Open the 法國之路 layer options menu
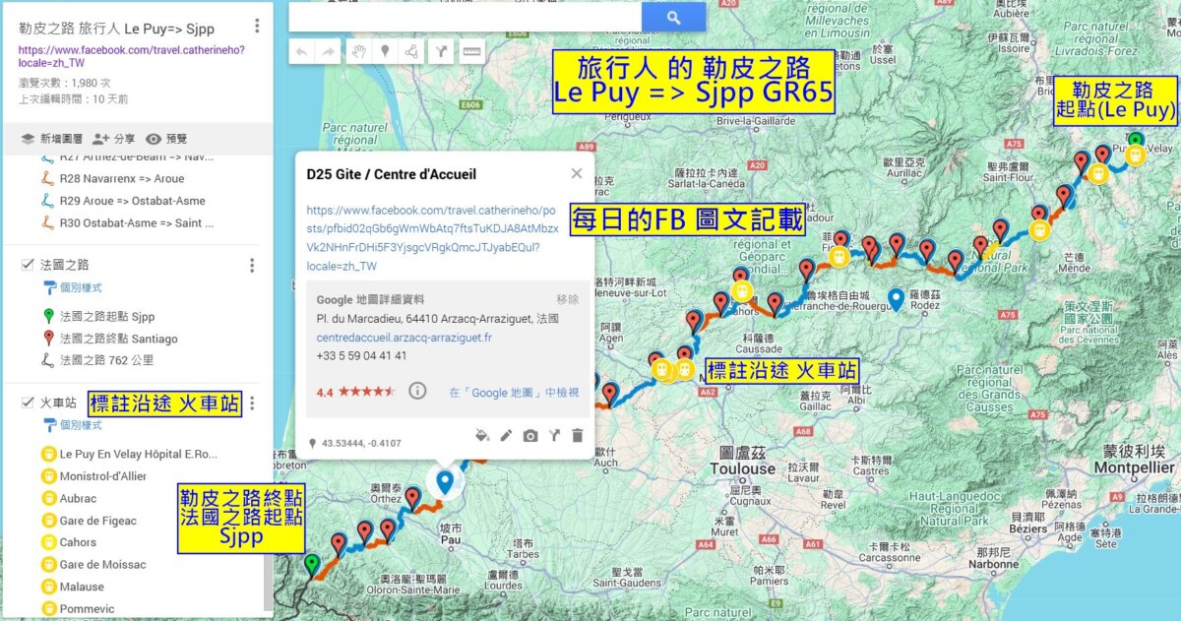 (252, 265)
